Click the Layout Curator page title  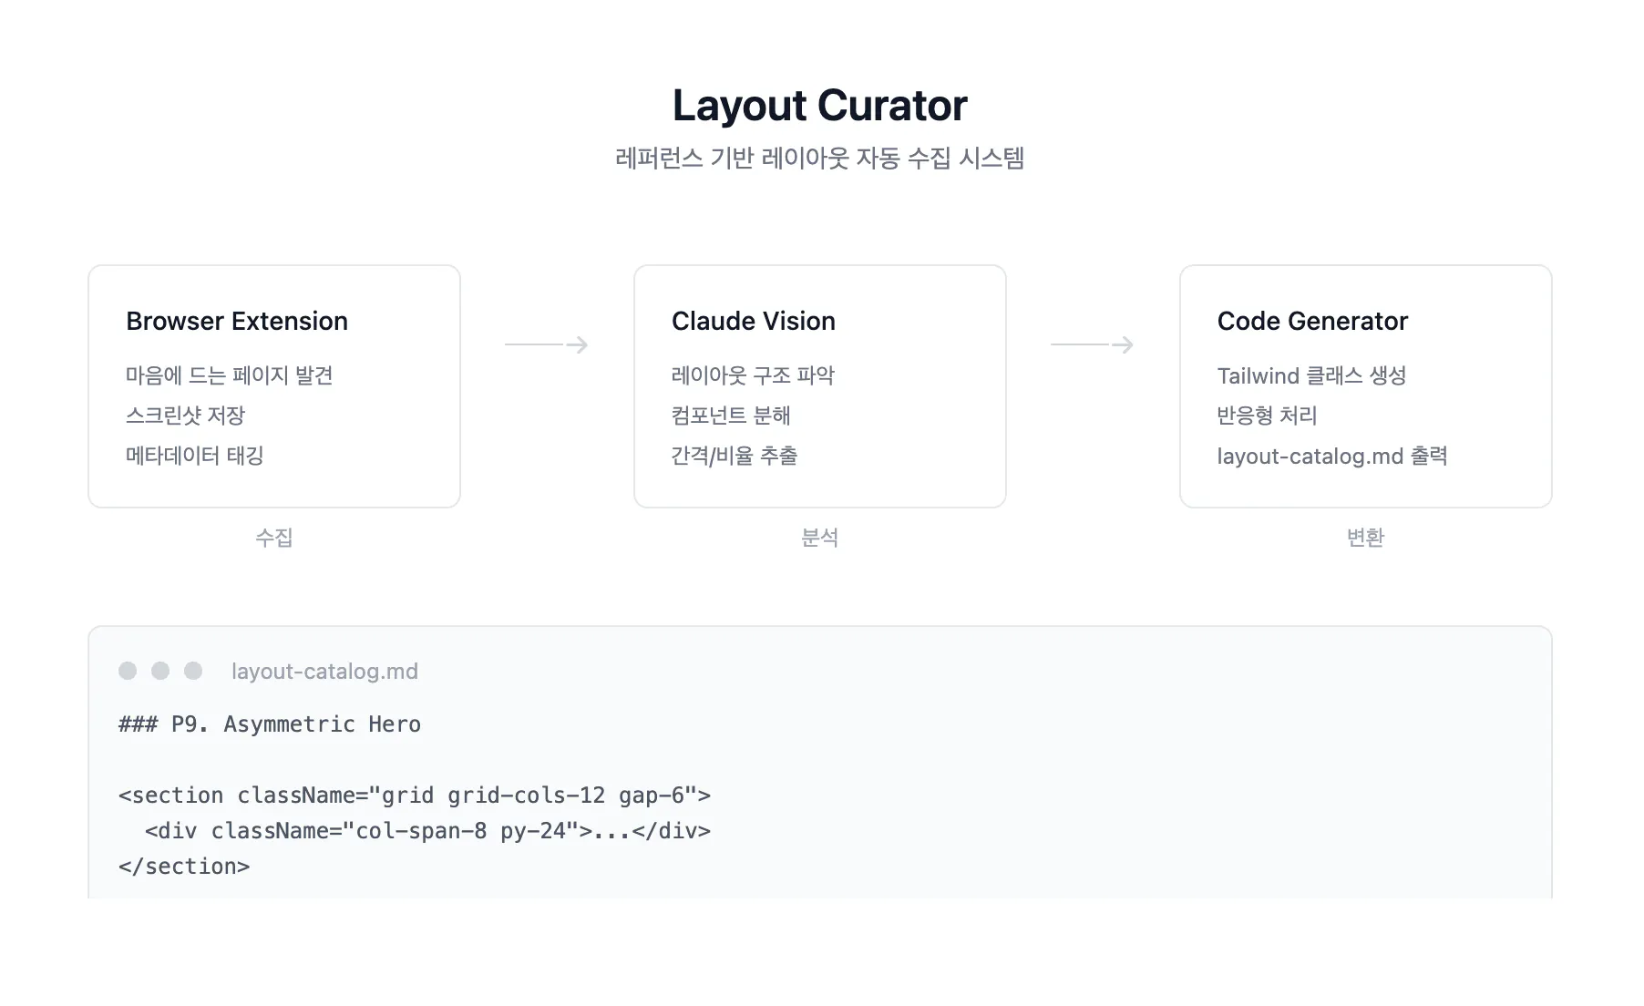click(819, 106)
